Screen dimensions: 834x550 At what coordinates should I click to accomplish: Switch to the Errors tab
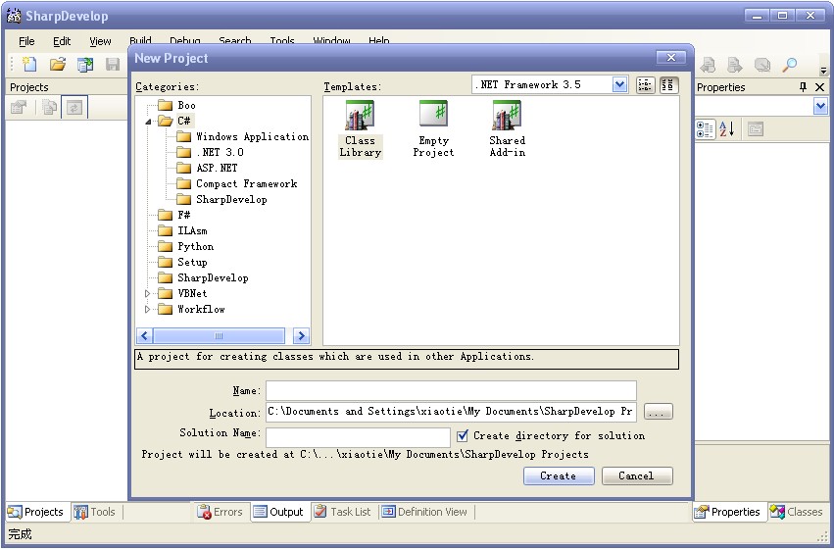220,512
